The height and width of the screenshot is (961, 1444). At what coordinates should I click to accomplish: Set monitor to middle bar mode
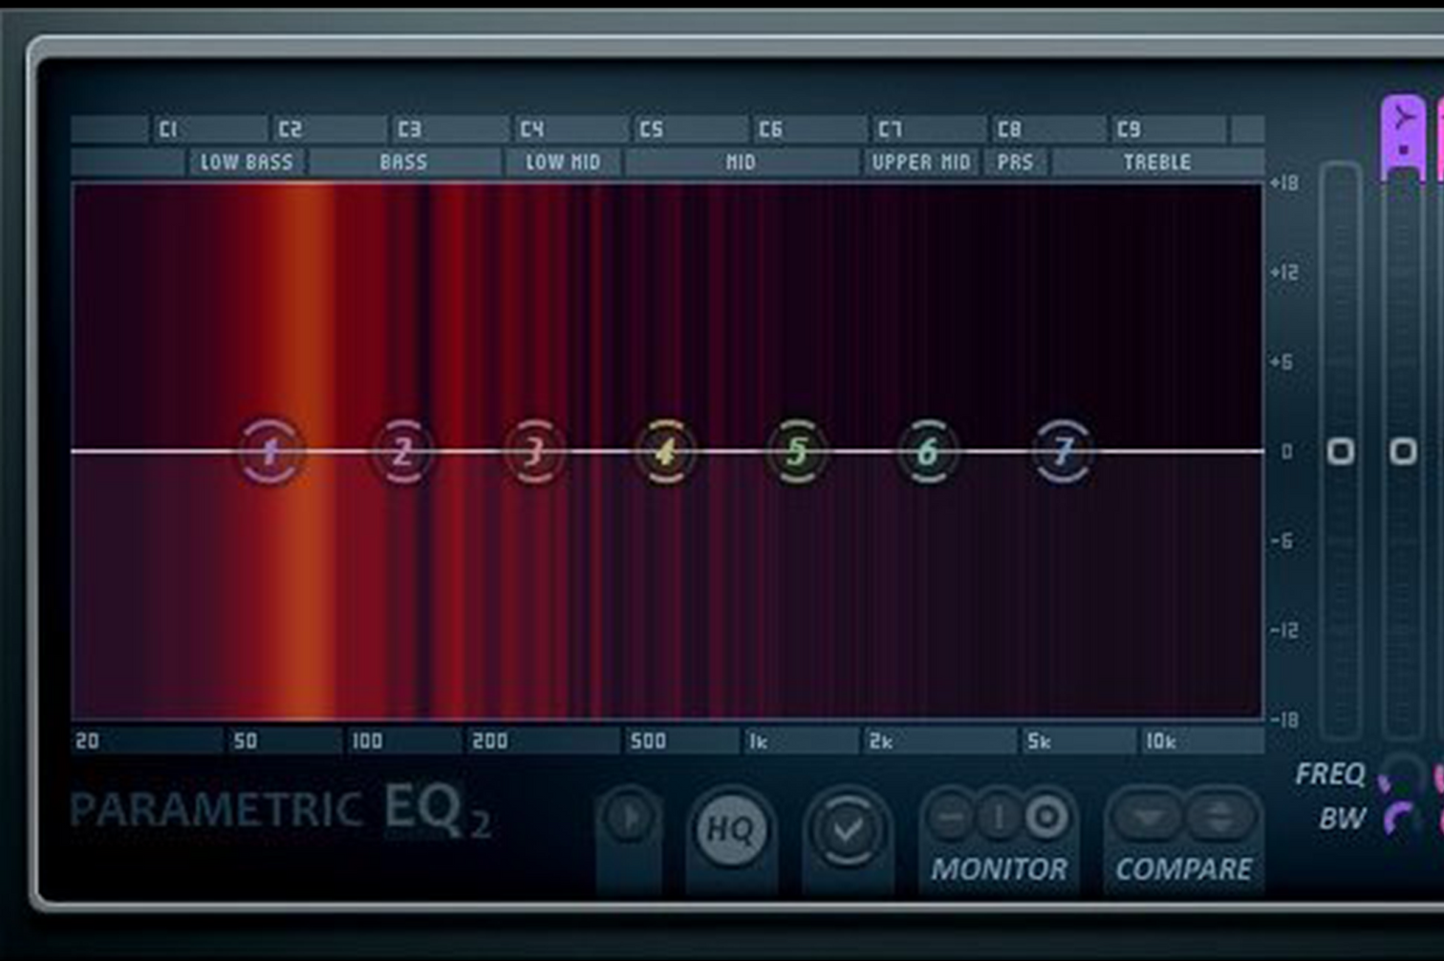pos(1000,818)
